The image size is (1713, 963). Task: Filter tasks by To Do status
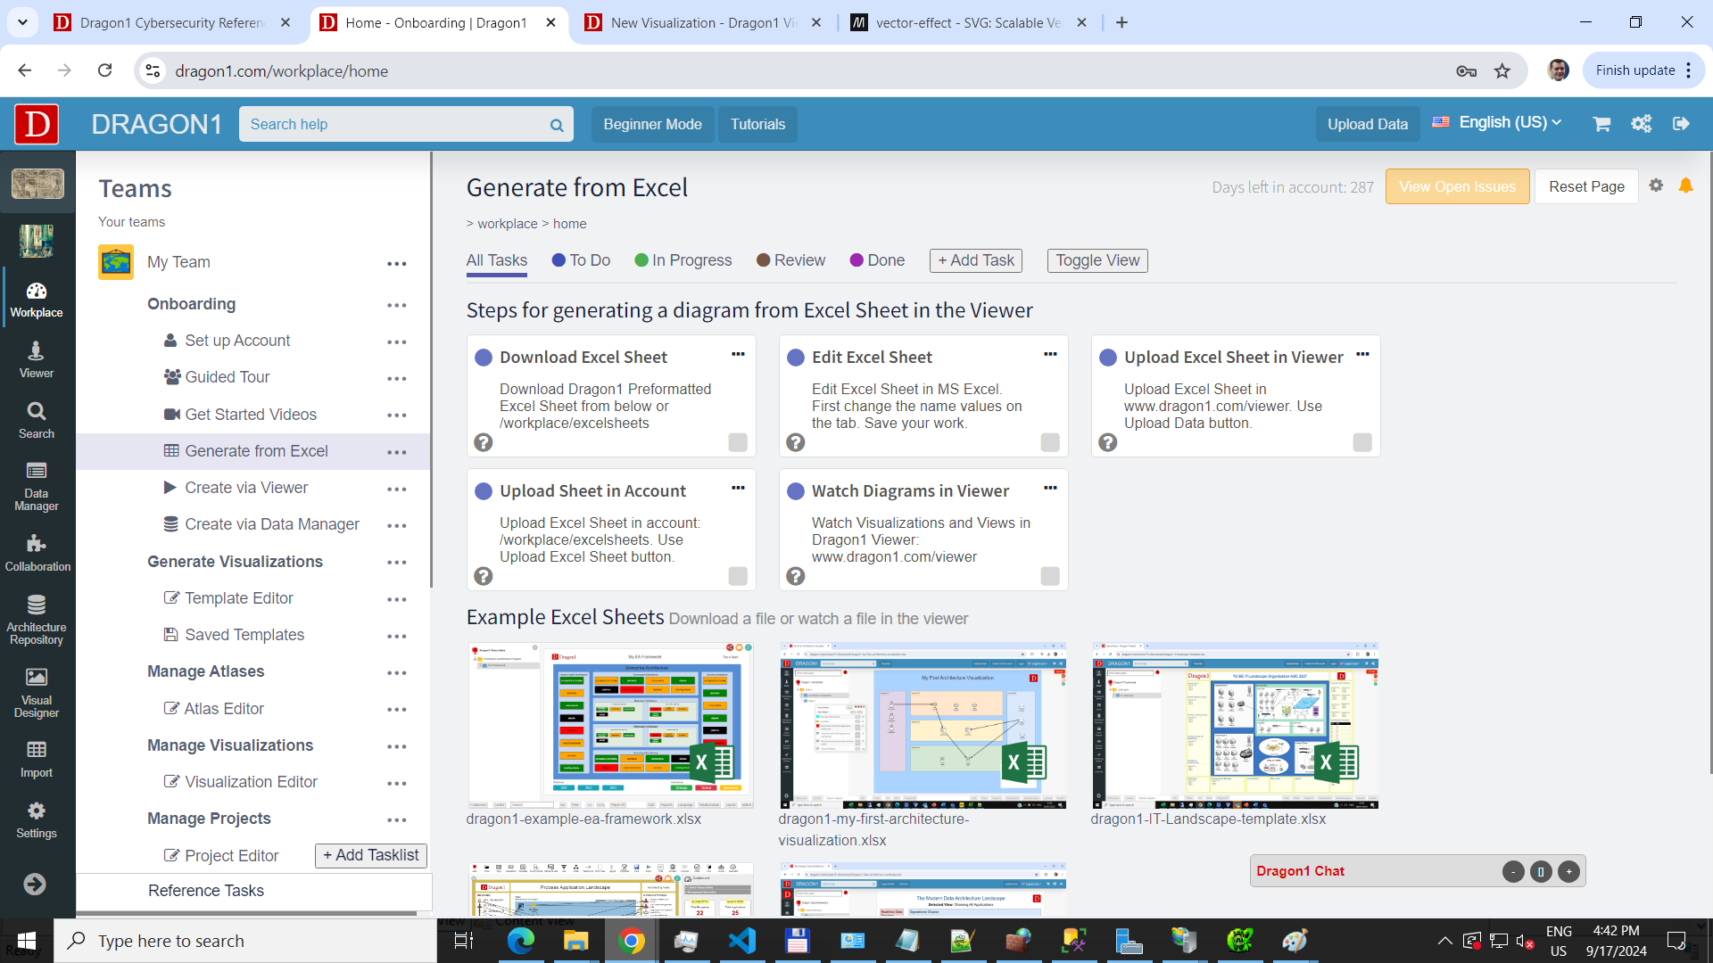pos(581,260)
